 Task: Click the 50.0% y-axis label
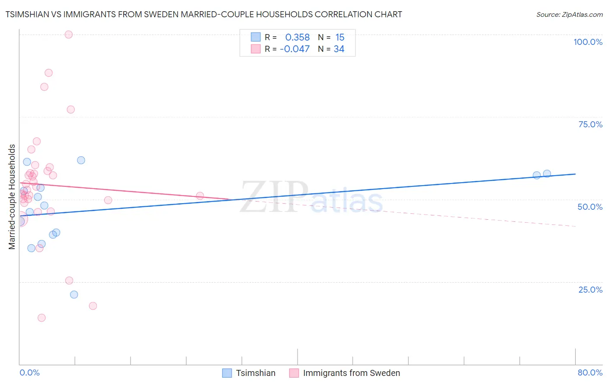click(590, 207)
